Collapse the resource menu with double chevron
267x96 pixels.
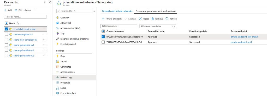coord(94,11)
